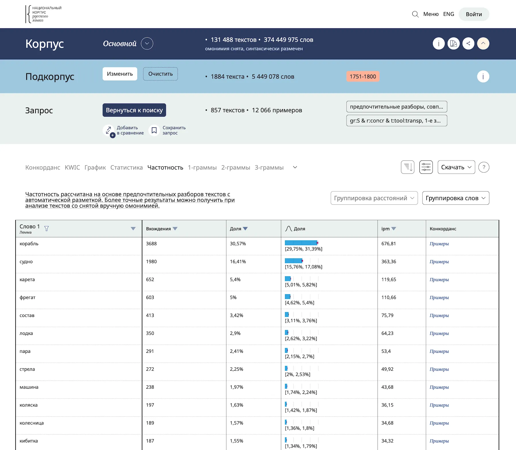
Task: Switch to the 3-граммы tab
Action: click(269, 167)
